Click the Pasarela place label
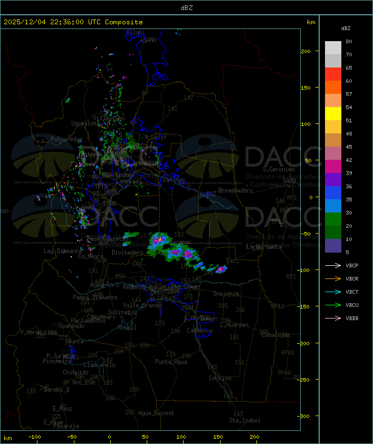 [66, 426]
